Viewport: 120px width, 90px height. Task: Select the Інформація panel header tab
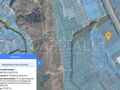pyautogui.click(x=15, y=57)
